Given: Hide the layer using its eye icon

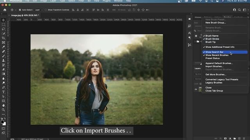Looking at the screenshot, I should [x=196, y=89].
